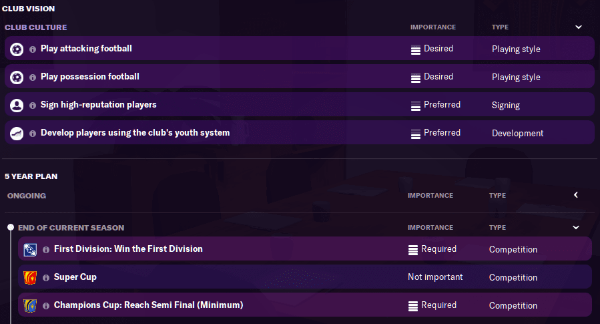Click the Super Cup competition logo
Viewport: 600px width, 324px height.
click(x=30, y=277)
